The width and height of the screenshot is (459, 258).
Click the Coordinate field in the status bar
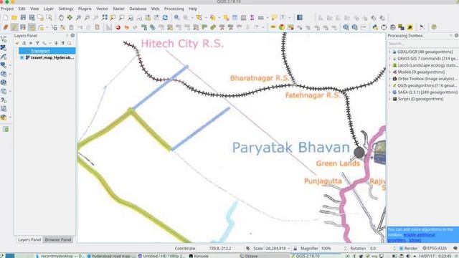coord(220,249)
